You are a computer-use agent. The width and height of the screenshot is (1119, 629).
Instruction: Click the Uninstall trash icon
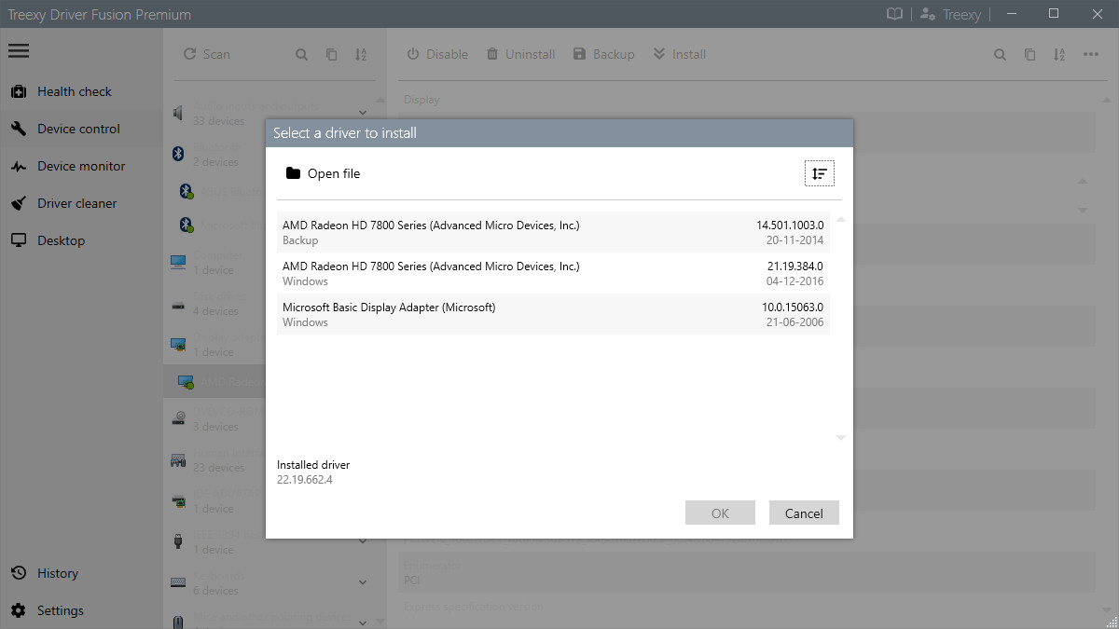point(491,54)
